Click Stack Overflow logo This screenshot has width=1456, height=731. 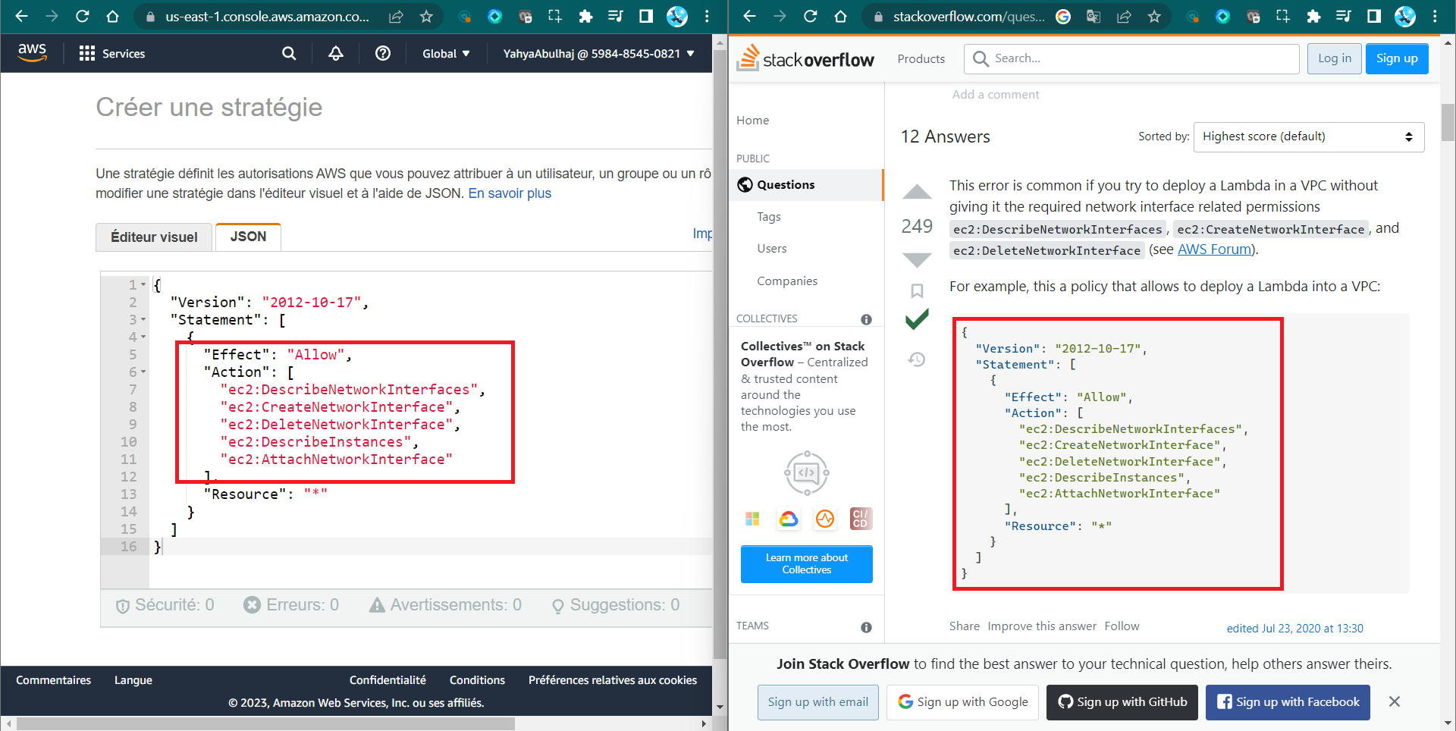tap(806, 58)
